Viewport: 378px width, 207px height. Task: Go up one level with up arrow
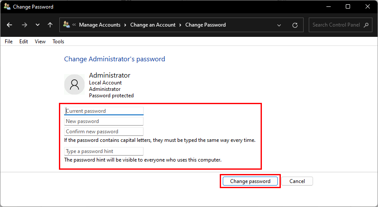click(50, 25)
